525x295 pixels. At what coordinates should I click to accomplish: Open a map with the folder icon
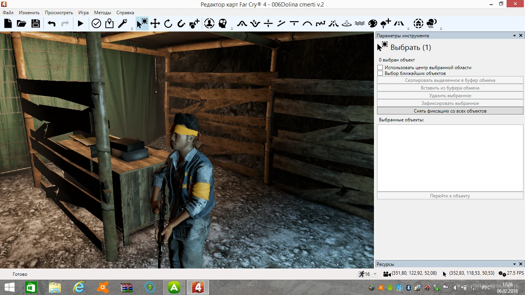pos(22,23)
